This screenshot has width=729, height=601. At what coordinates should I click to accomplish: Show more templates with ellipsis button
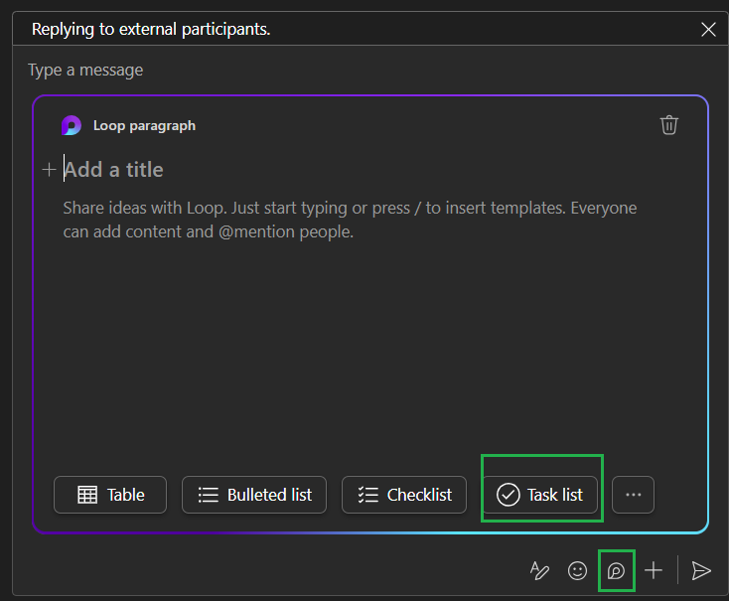point(633,495)
